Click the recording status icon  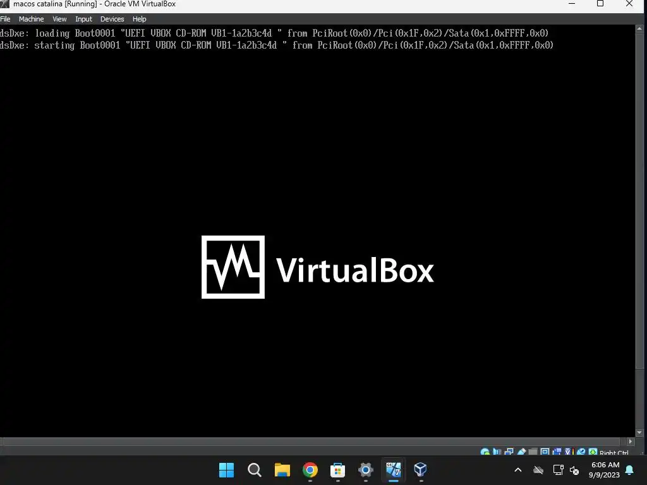pos(557,452)
